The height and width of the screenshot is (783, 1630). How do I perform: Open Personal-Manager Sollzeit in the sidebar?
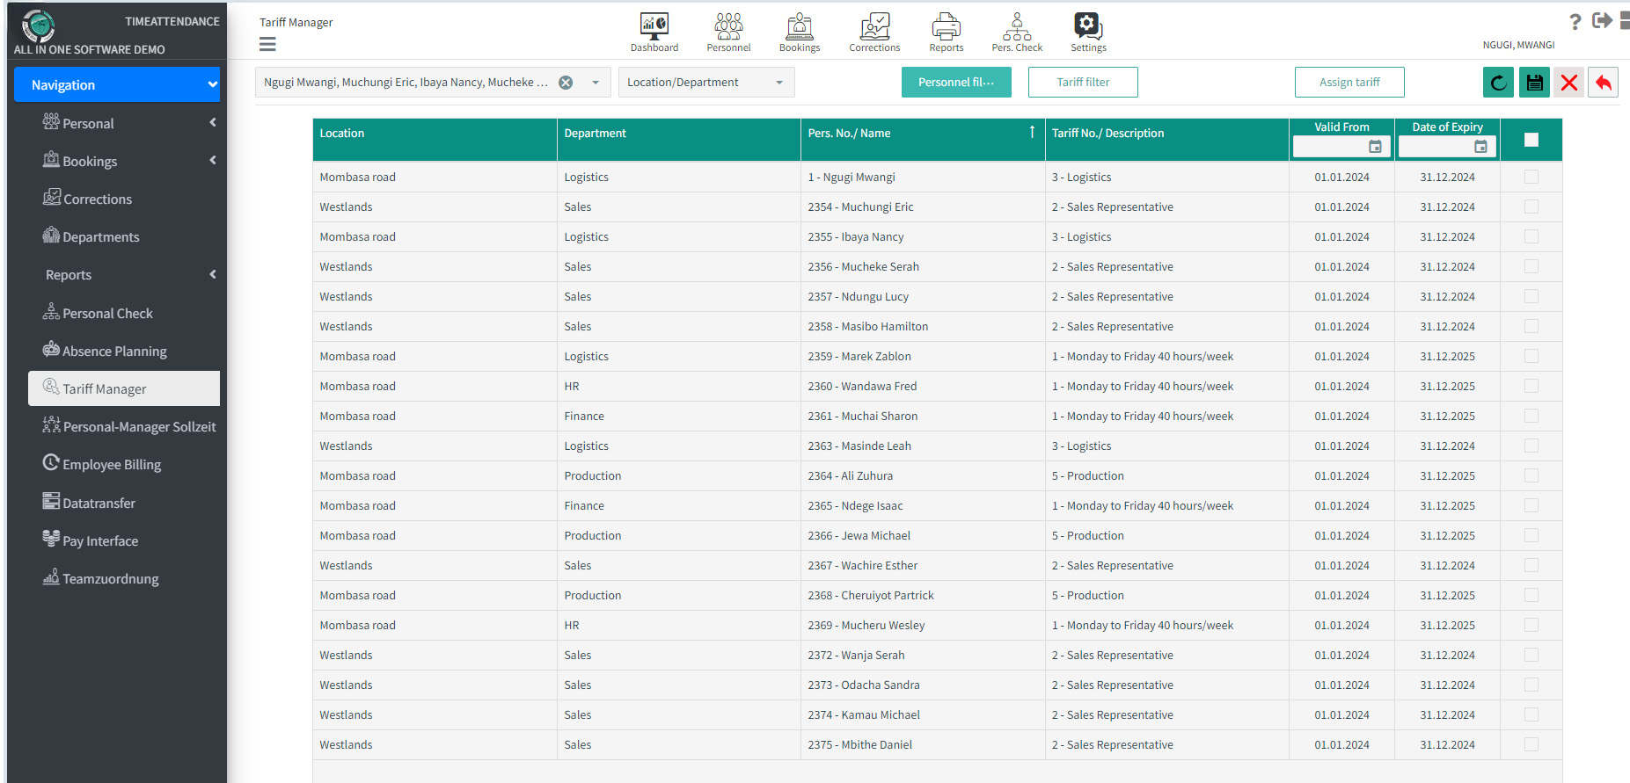pyautogui.click(x=129, y=426)
